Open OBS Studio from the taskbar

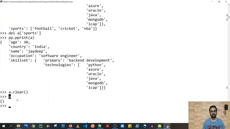[115, 126]
